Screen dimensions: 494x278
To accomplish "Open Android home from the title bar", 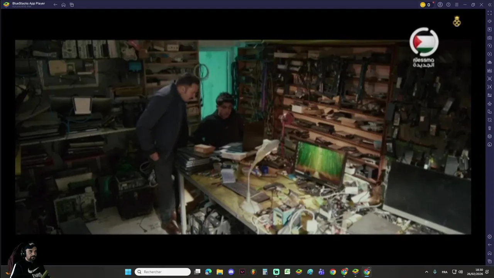I will tap(63, 5).
